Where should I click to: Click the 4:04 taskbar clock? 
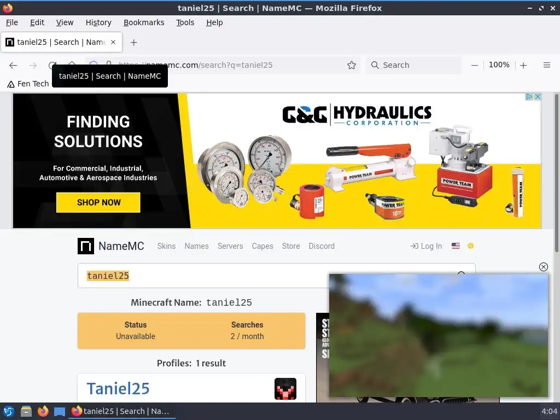(549, 411)
